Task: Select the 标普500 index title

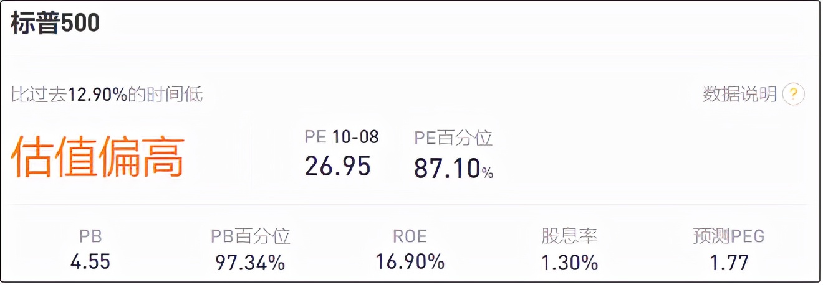Action: (x=55, y=23)
